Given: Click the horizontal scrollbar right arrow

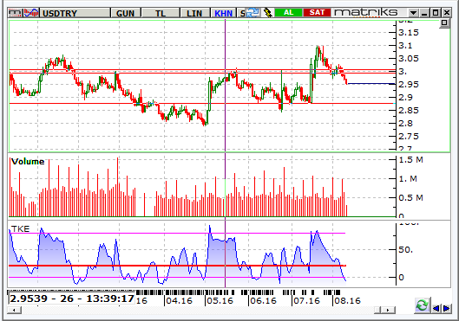Looking at the screenshot, I should click(388, 310).
